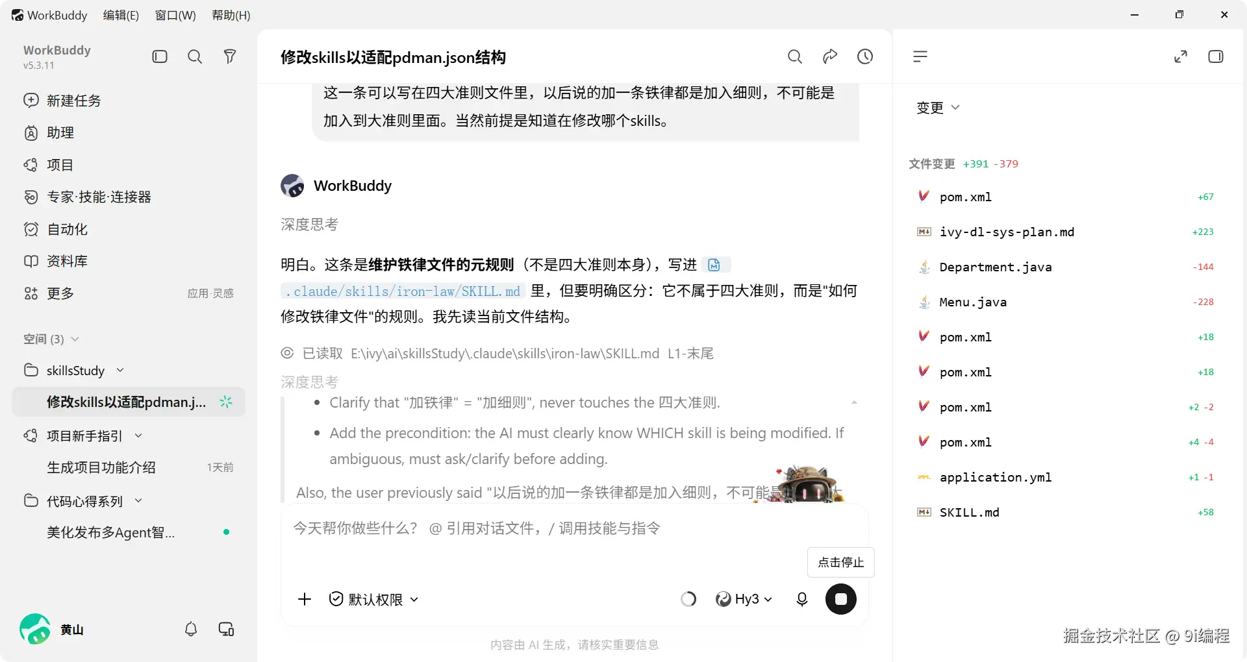Click the Markdown icon beside ivy-dl-sys-plan.md
Viewport: 1247px width, 662px height.
tap(924, 232)
